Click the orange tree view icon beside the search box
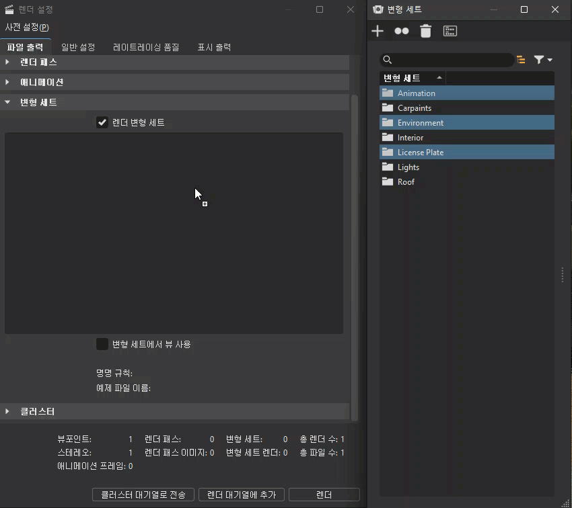This screenshot has width=572, height=508. [521, 60]
